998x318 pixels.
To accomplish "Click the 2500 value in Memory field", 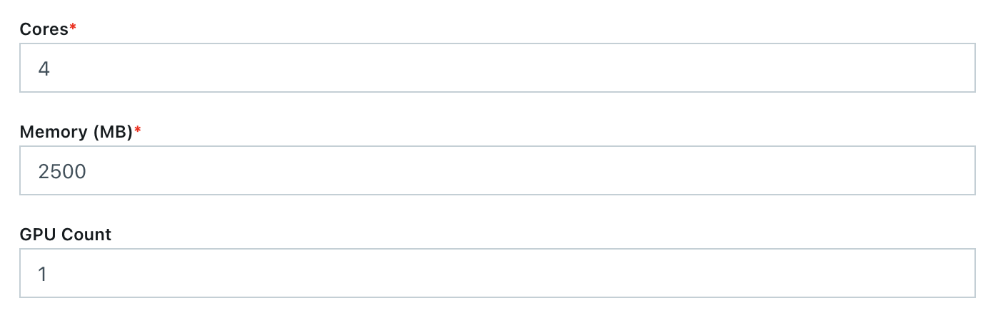I will (62, 172).
